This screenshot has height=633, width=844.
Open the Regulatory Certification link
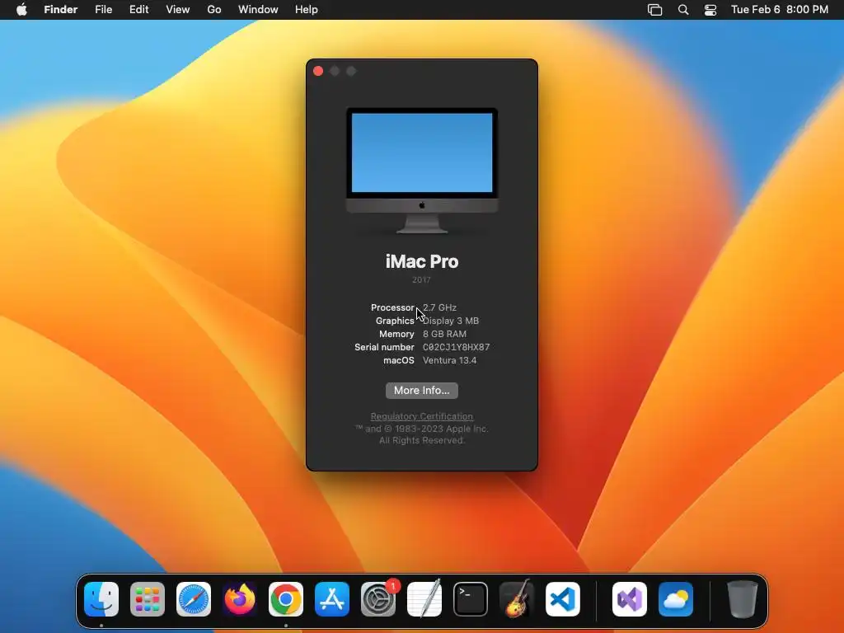click(422, 416)
